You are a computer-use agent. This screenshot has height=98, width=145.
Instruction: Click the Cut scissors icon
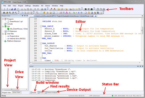coord(22,9)
